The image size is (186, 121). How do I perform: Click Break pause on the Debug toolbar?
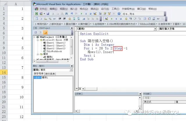coord(116,19)
